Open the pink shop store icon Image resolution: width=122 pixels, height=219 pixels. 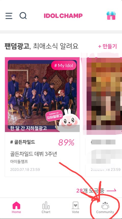[x=111, y=16]
